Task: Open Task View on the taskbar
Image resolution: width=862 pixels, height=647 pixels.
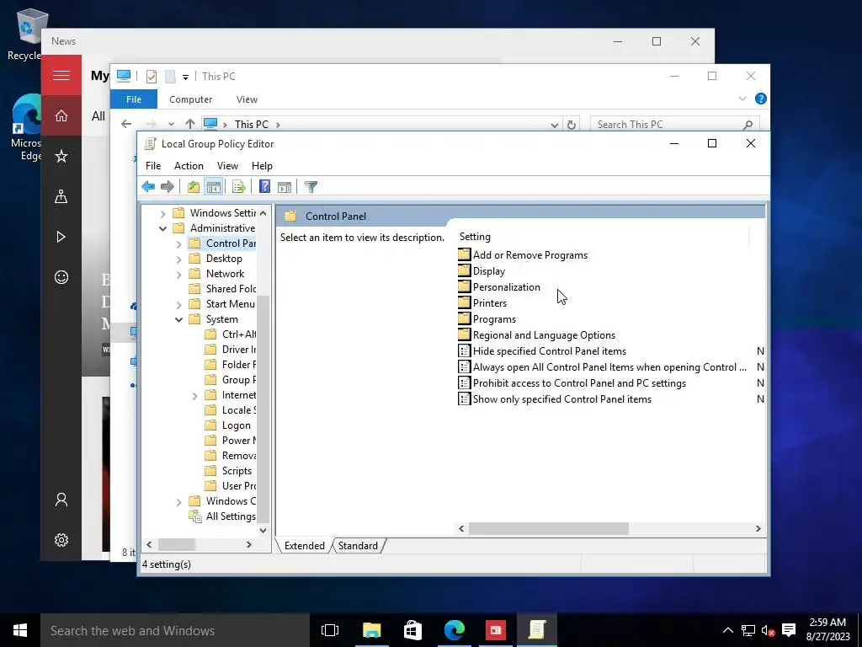Action: (329, 630)
